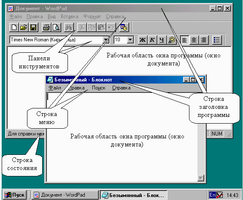Open WordPad Файл menu

tap(16, 16)
